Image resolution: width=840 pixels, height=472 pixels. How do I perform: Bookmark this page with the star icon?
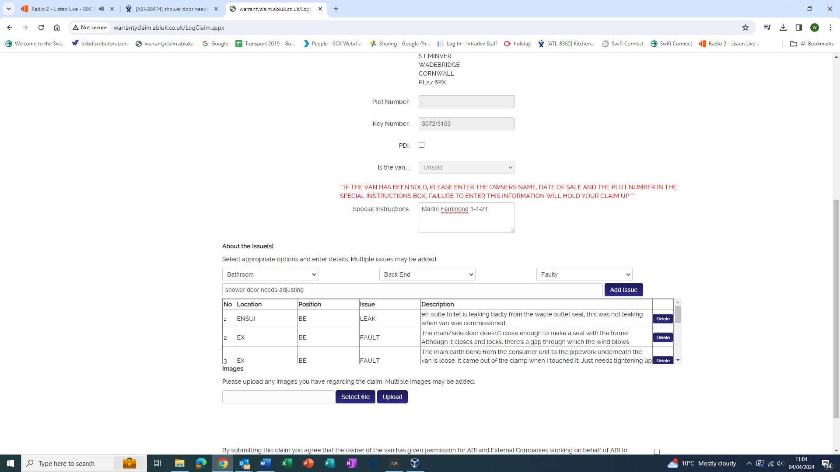(x=745, y=28)
